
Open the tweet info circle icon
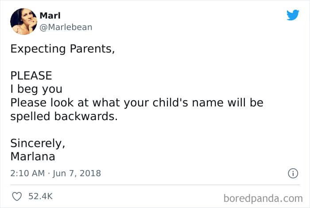click(292, 174)
